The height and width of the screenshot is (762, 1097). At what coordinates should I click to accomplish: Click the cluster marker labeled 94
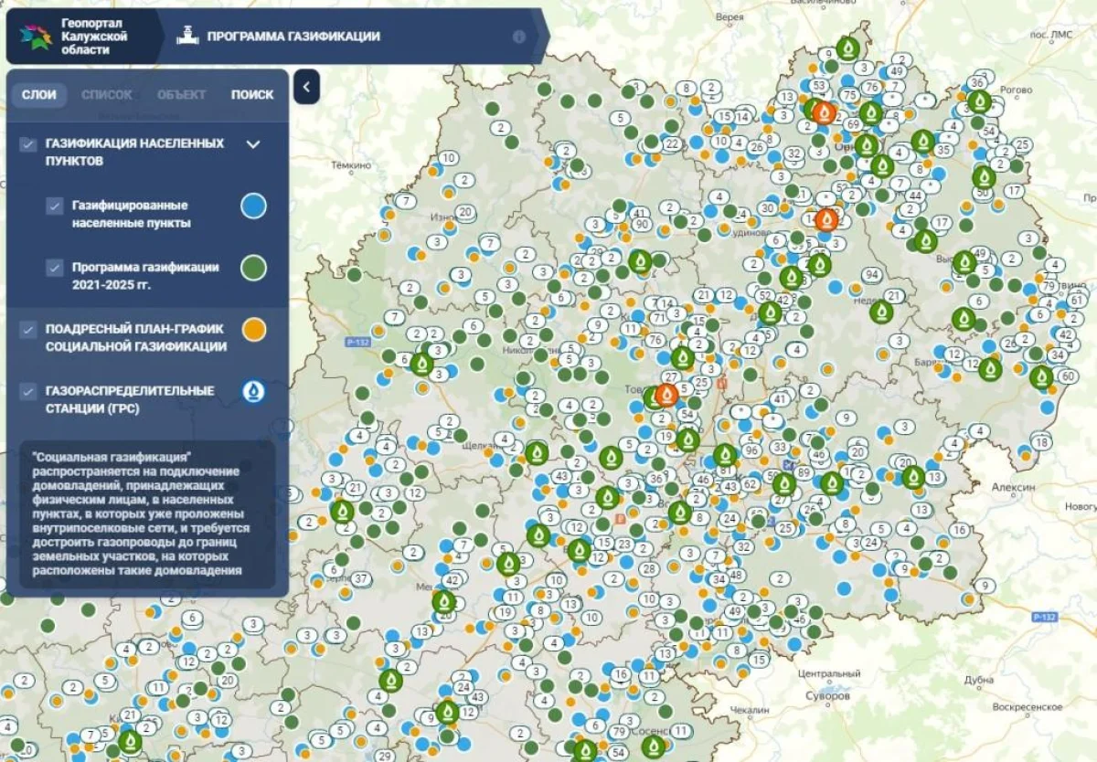point(871,275)
